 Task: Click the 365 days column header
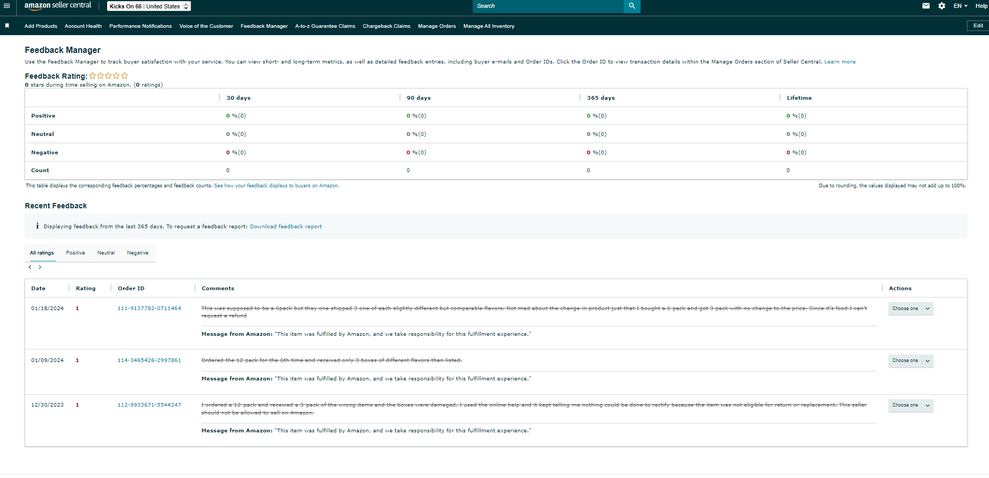point(601,98)
